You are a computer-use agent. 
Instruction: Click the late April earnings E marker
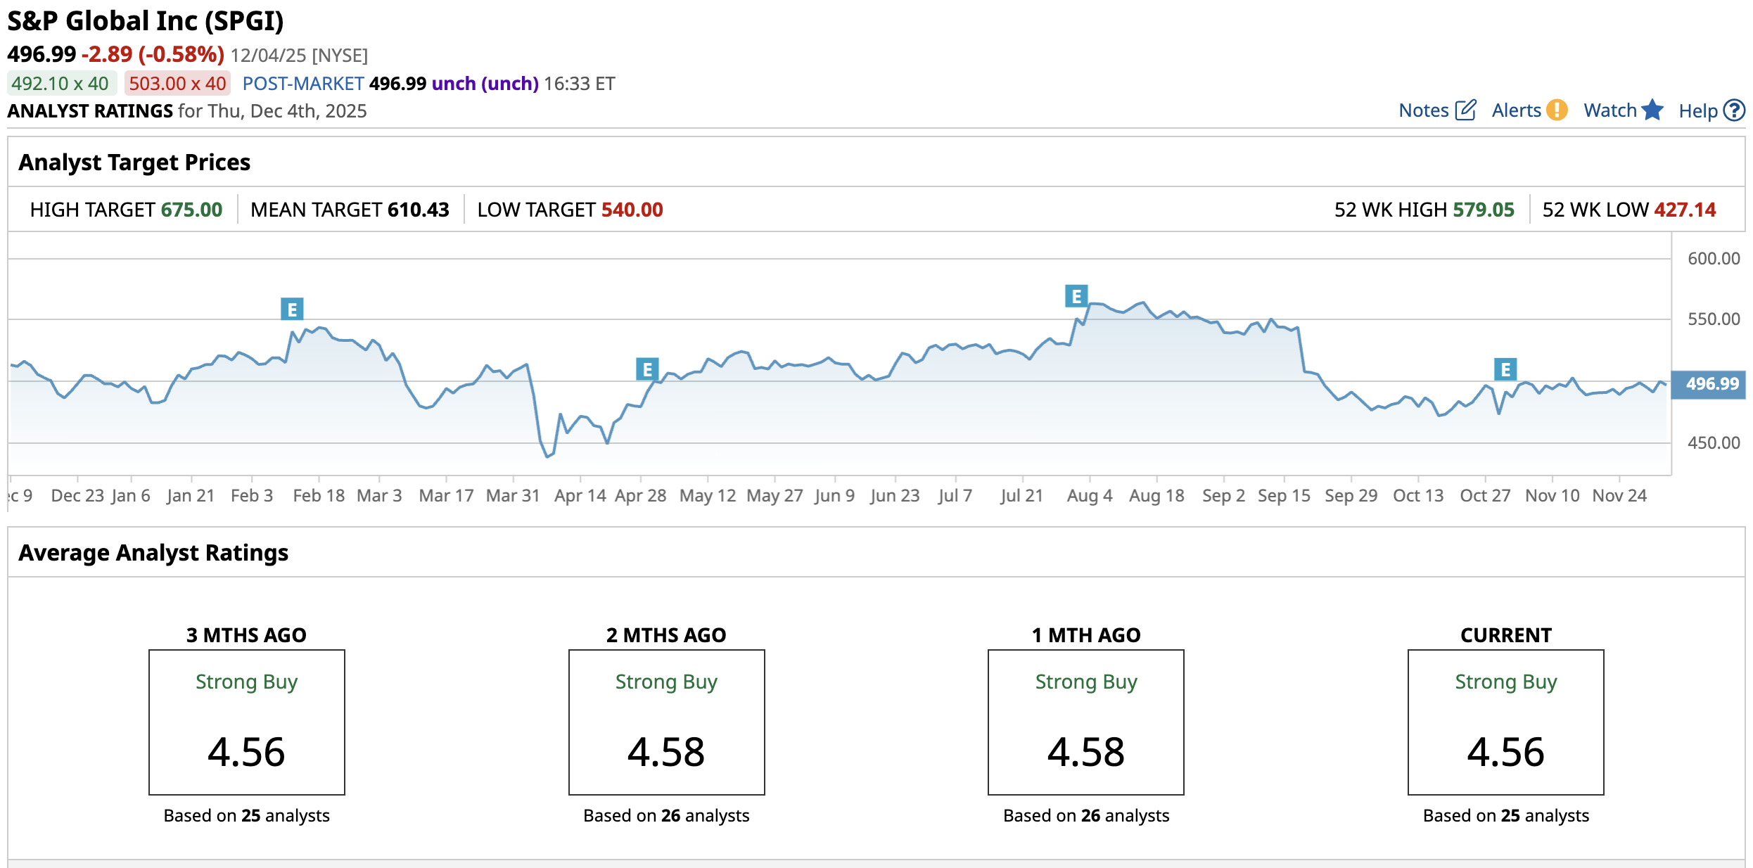(647, 369)
